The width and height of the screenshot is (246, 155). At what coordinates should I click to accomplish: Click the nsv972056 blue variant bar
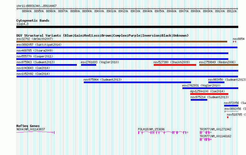click(x=231, y=106)
